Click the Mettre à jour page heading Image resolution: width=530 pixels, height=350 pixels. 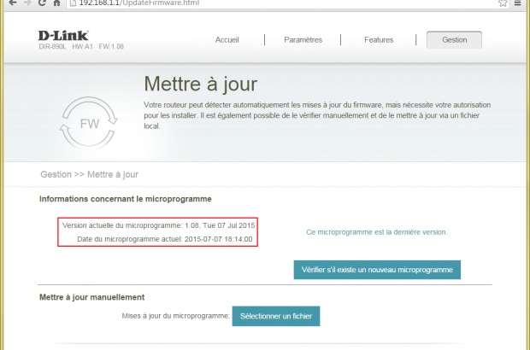(200, 84)
